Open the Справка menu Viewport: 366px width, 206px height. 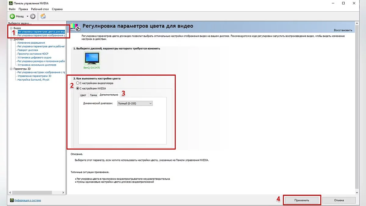57,9
